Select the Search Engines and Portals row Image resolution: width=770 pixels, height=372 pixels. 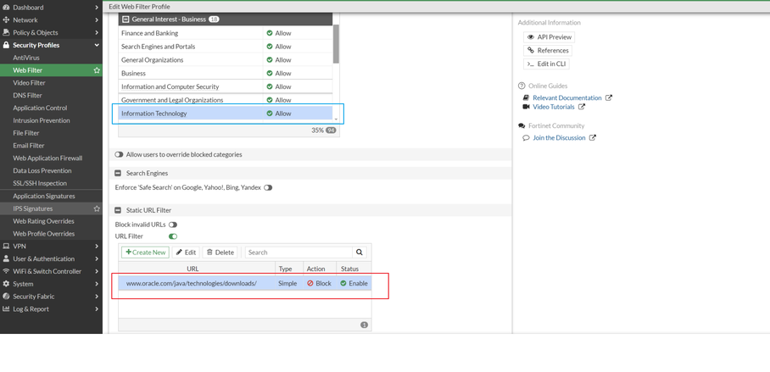coord(226,47)
